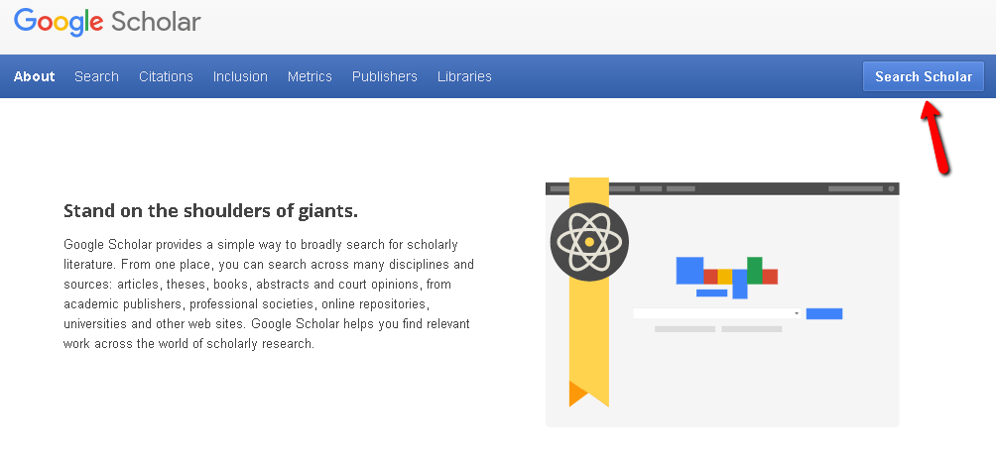The width and height of the screenshot is (996, 471).
Task: Open the Metrics tab
Action: (x=310, y=76)
